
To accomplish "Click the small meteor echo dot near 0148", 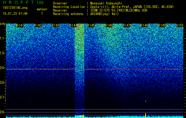I will [145, 101].
